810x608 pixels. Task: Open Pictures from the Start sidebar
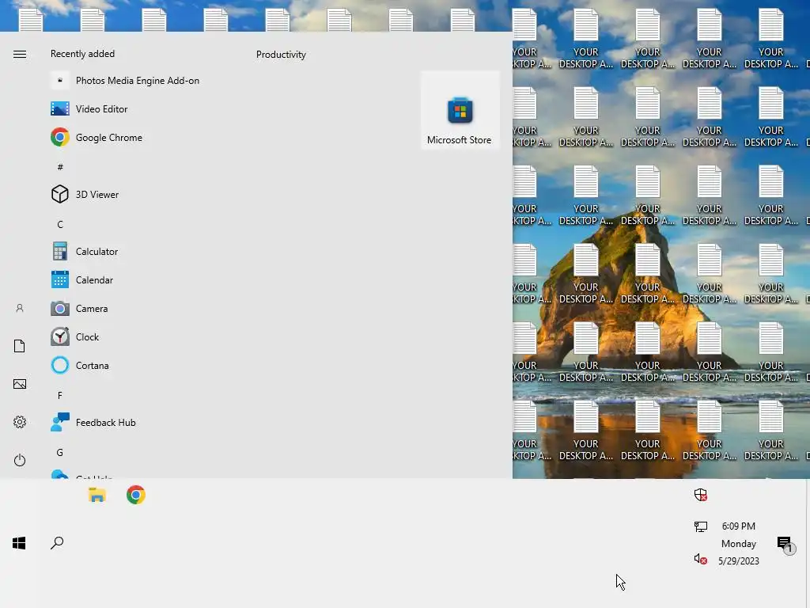pyautogui.click(x=20, y=384)
